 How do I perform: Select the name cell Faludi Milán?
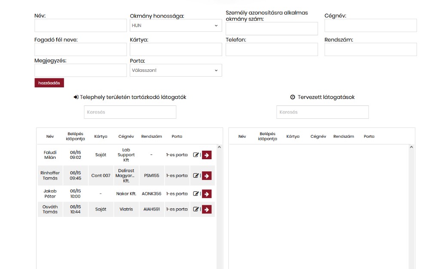pyautogui.click(x=50, y=155)
